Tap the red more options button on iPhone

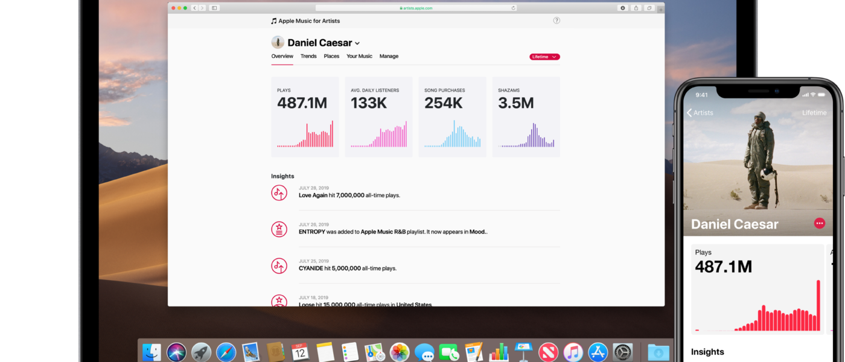click(x=819, y=223)
